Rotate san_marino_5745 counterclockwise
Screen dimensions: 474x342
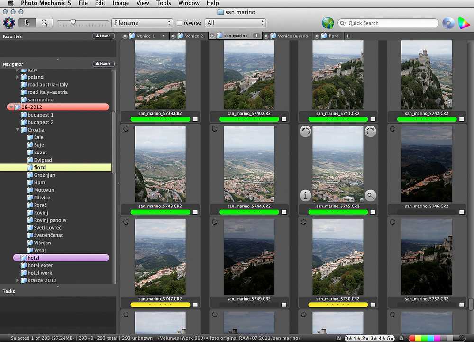[x=305, y=131]
